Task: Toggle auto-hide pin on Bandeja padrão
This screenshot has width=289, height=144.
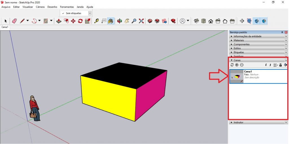Action: pos(282,32)
